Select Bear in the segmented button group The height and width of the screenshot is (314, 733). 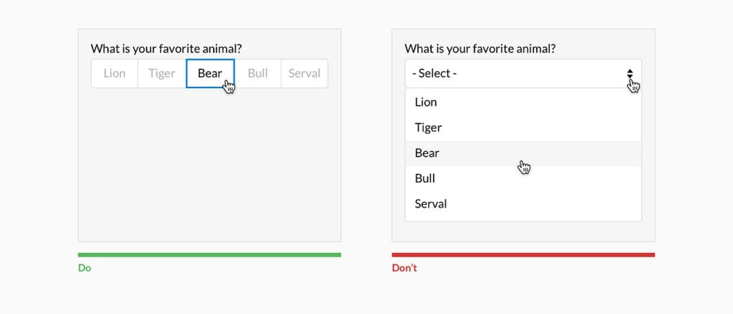(210, 73)
